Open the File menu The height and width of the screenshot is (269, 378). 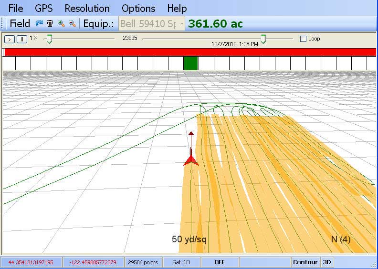click(x=16, y=8)
